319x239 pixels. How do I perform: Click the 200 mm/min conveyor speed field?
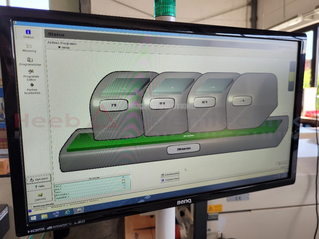183,149
